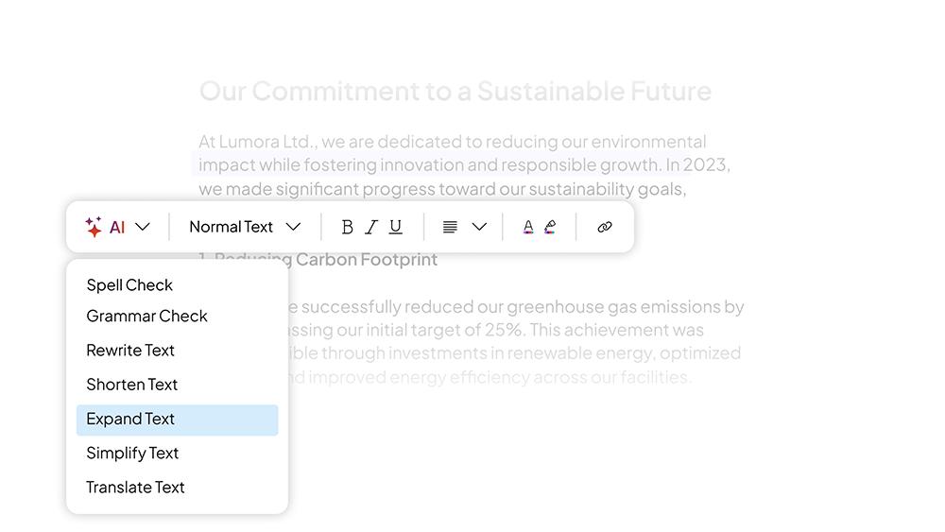
Task: Choose Spell Check from AI menu
Action: tap(129, 285)
